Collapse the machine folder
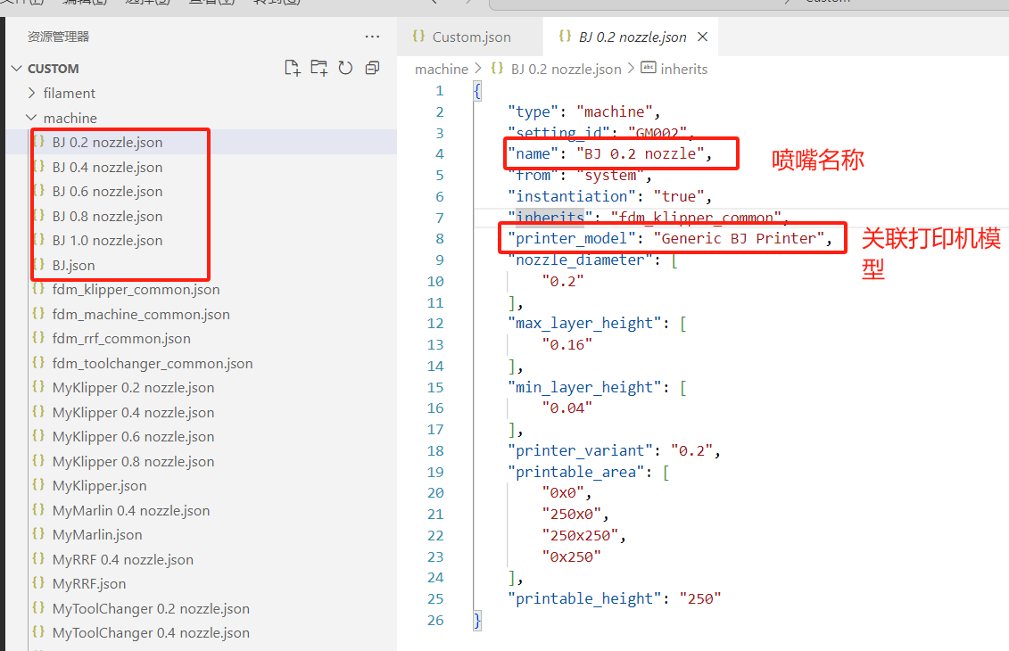Viewport: 1009px width, 651px height. point(32,118)
